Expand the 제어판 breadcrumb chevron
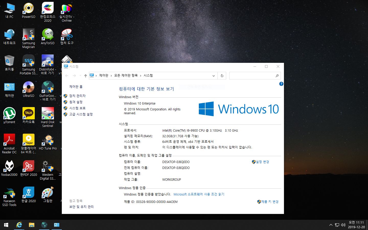This screenshot has width=368, height=230. pyautogui.click(x=111, y=76)
